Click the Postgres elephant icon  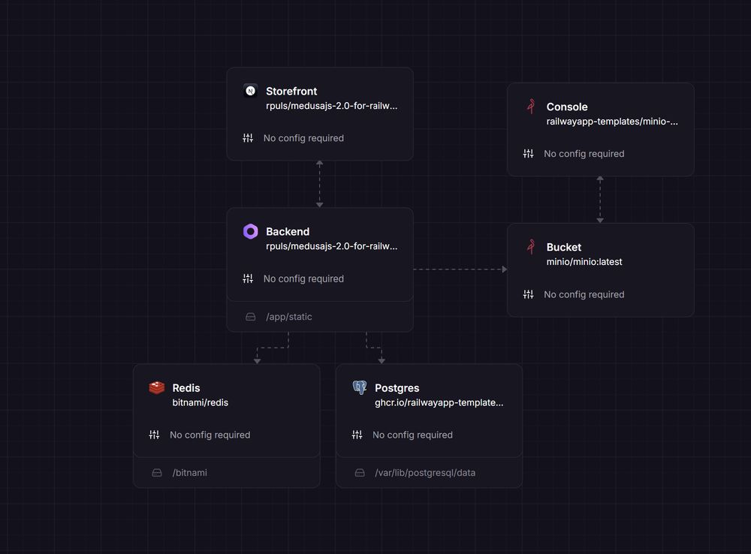click(359, 387)
